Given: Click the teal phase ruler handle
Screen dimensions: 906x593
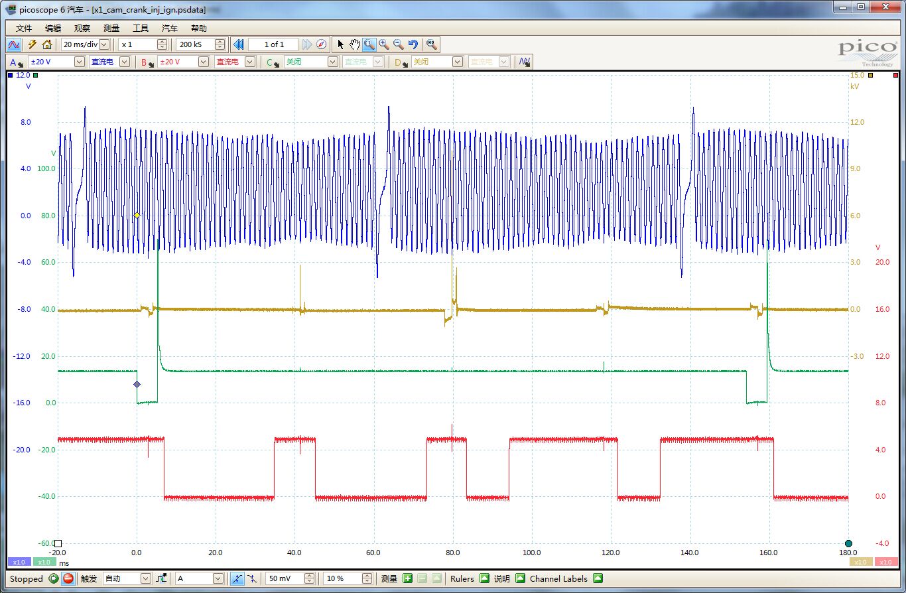Looking at the screenshot, I should 848,543.
